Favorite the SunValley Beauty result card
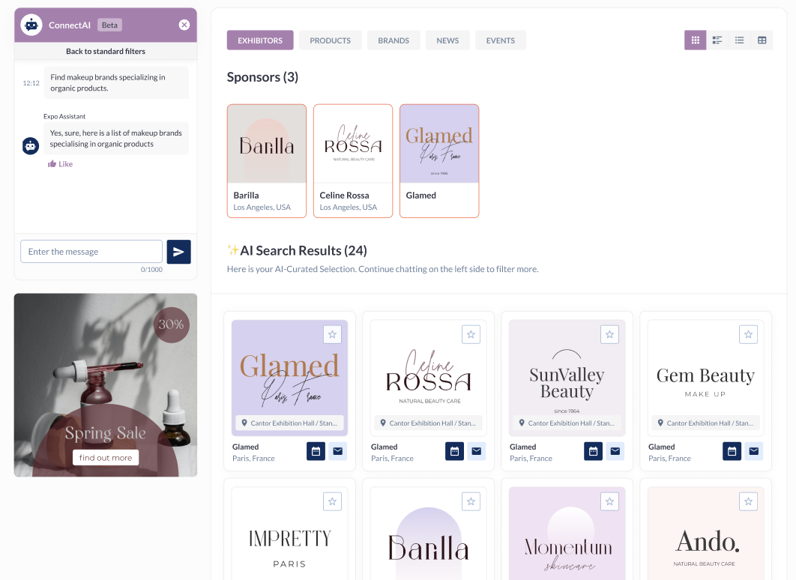Viewport: 796px width, 580px height. point(609,334)
